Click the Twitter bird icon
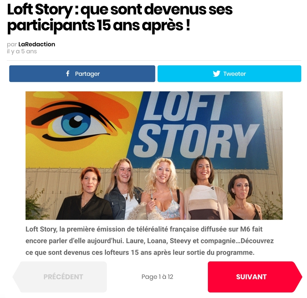 coord(216,73)
